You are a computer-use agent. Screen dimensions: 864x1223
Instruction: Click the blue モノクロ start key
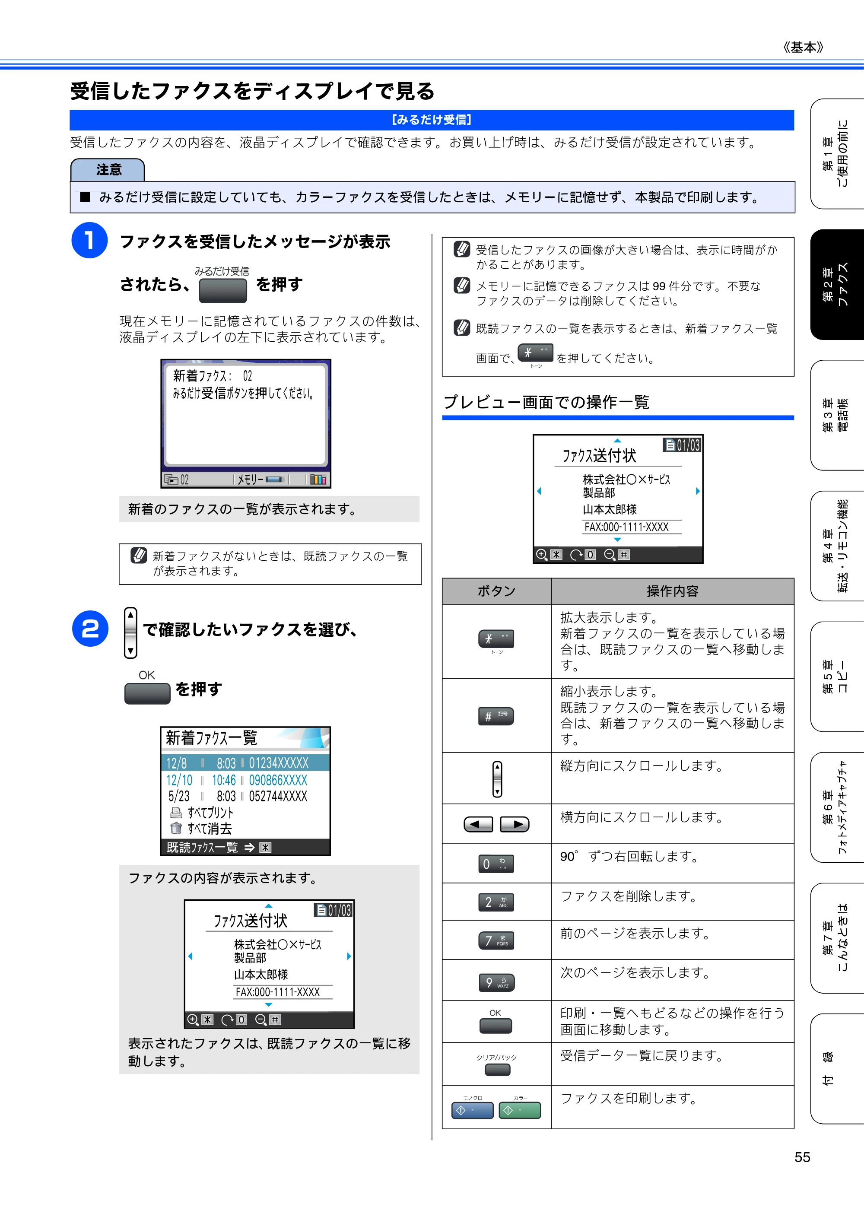(473, 1110)
